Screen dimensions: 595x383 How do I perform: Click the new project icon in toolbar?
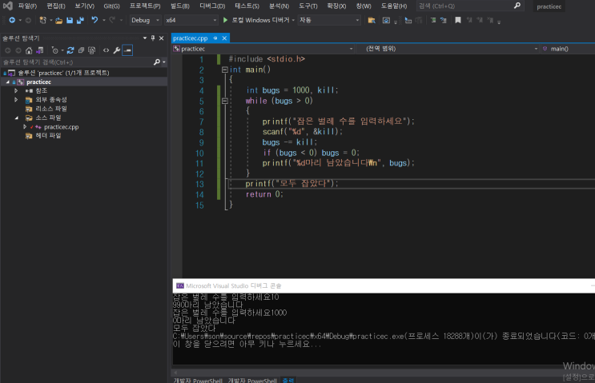[x=43, y=20]
